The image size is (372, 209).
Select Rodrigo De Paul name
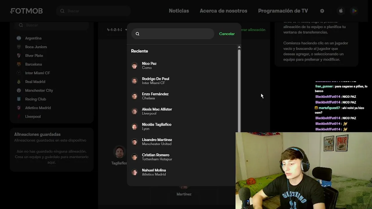click(x=155, y=79)
